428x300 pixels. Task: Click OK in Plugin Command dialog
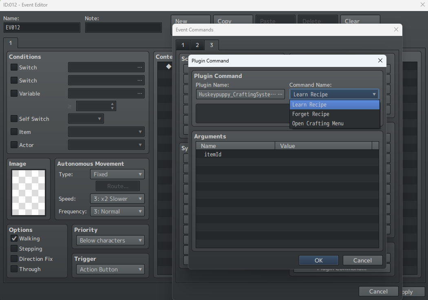(x=318, y=260)
